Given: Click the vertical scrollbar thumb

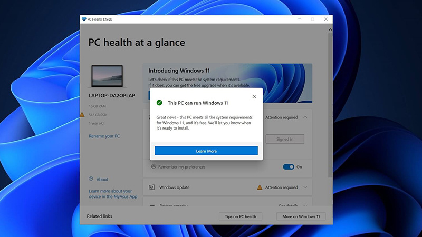Looking at the screenshot, I should tap(330, 105).
